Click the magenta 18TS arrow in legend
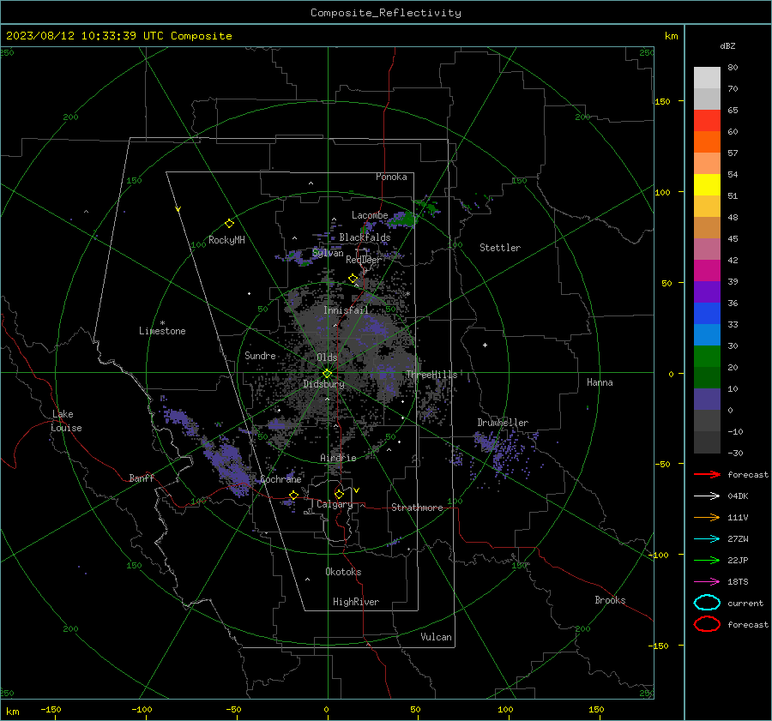The image size is (772, 721). click(707, 582)
